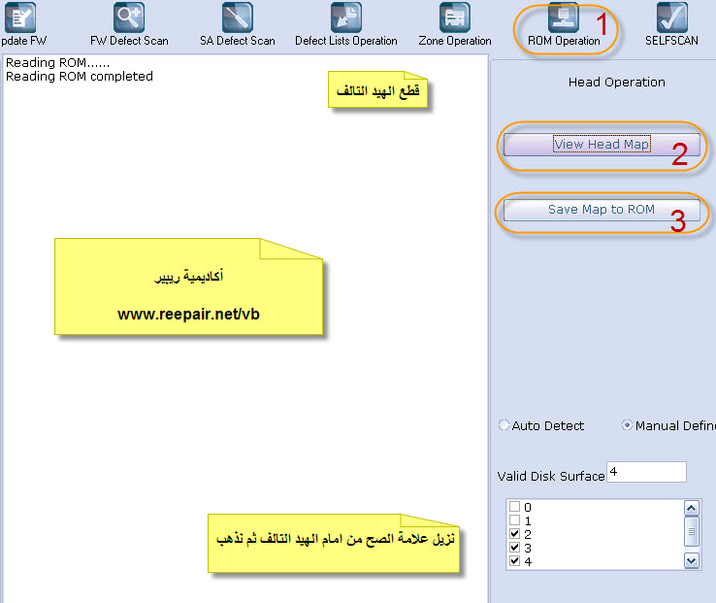Uncheck the head 2 checkbox
716x603 pixels.
[514, 535]
